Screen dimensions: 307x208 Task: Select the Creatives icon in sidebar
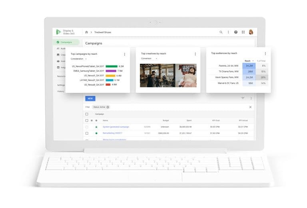[58, 55]
